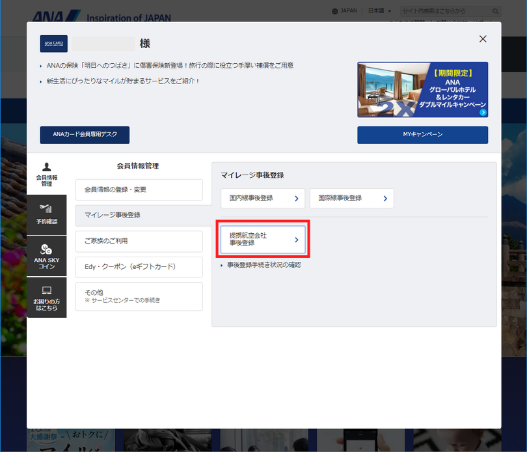Open the double mile campaign banner
This screenshot has height=452, width=527.
click(x=422, y=89)
